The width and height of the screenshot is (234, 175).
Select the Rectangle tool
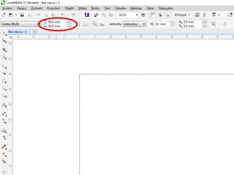[4, 81]
